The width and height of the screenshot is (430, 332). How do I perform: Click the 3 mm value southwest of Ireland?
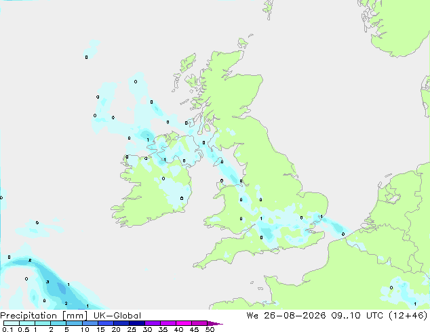(x=47, y=282)
